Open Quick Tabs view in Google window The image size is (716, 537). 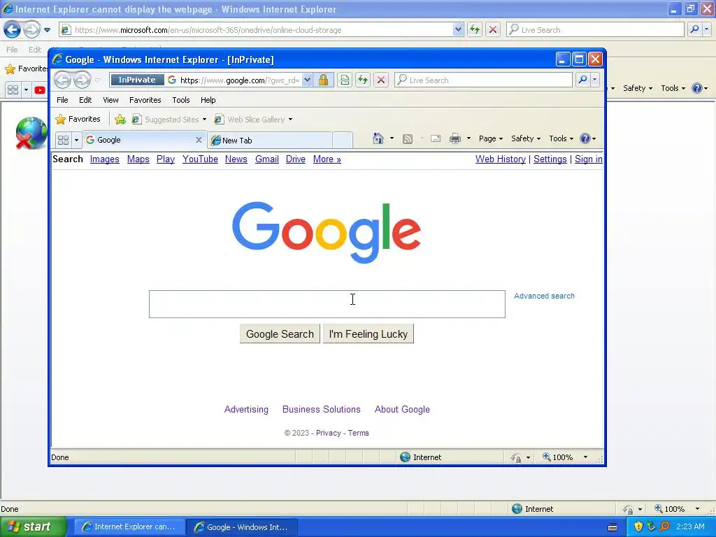[64, 140]
